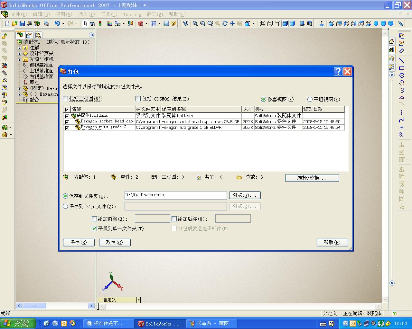Click the paperclip Mate icon in left toolbar

tap(5, 73)
